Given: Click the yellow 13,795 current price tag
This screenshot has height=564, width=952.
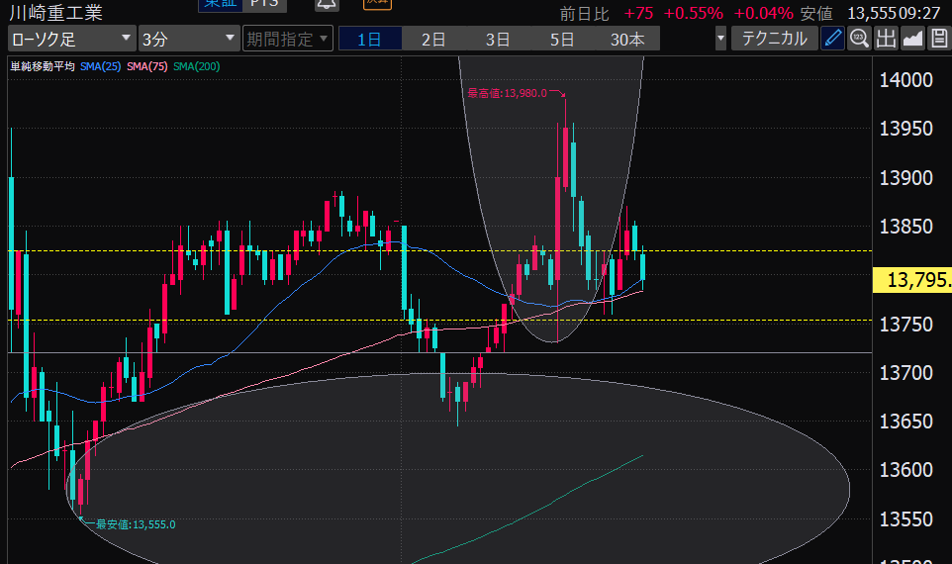Looking at the screenshot, I should (x=911, y=282).
